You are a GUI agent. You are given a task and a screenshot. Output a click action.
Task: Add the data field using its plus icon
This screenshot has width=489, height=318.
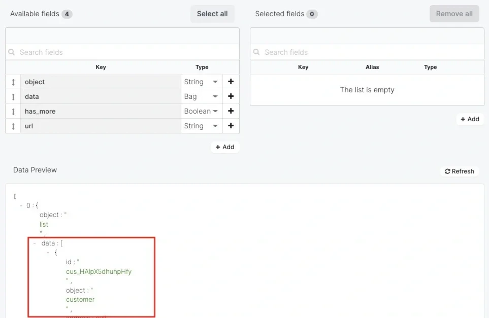(231, 96)
